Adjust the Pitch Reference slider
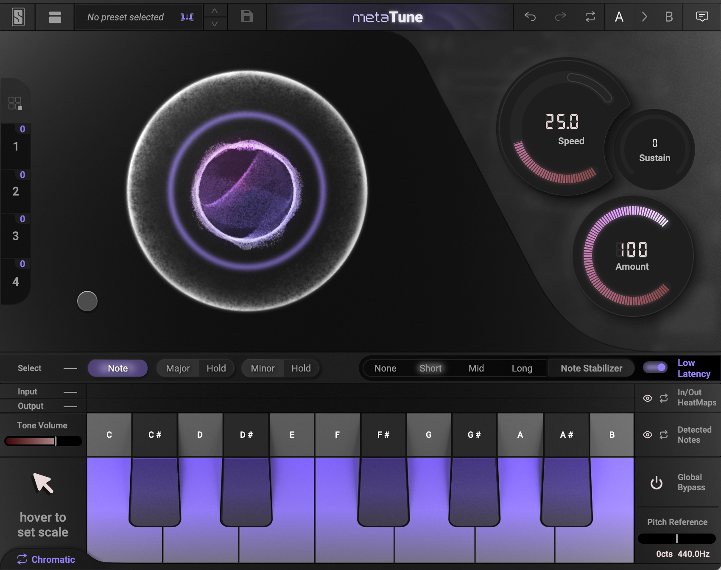Screen dimensions: 721x570 677,539
